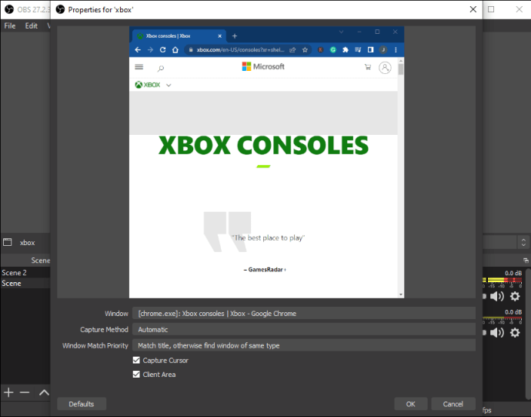The width and height of the screenshot is (531, 417).
Task: Click the Chrome forward arrow in preview
Action: pos(150,50)
